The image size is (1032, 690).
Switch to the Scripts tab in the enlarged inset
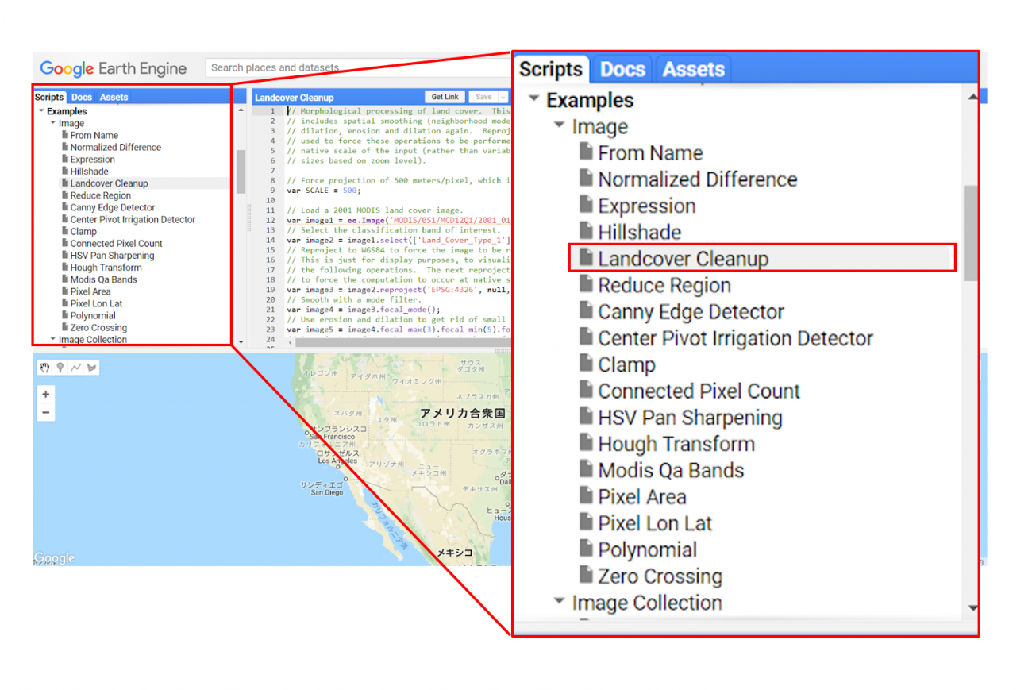click(551, 69)
